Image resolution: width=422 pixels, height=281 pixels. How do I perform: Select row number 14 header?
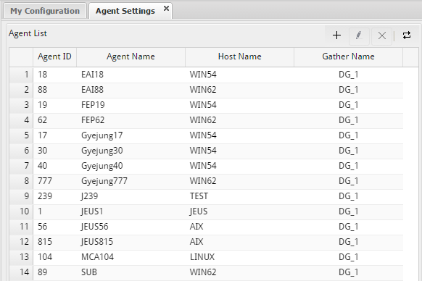[x=21, y=272]
